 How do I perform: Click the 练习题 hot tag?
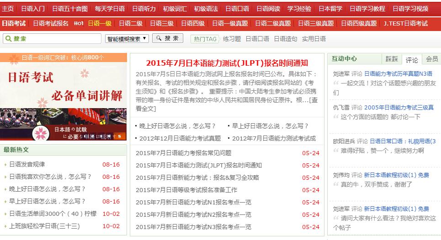click(x=232, y=39)
